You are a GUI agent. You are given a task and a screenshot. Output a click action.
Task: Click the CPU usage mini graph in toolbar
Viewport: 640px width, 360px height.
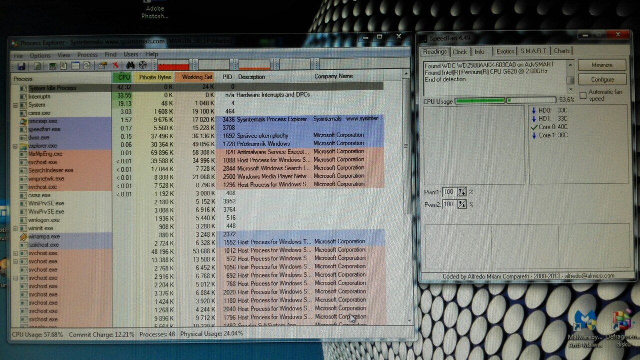coord(173,65)
